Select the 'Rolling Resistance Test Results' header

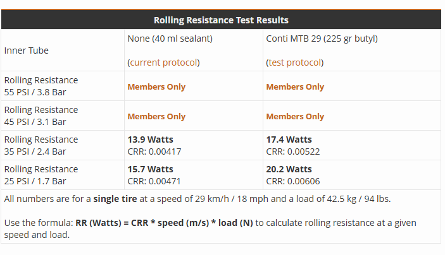coord(221,20)
